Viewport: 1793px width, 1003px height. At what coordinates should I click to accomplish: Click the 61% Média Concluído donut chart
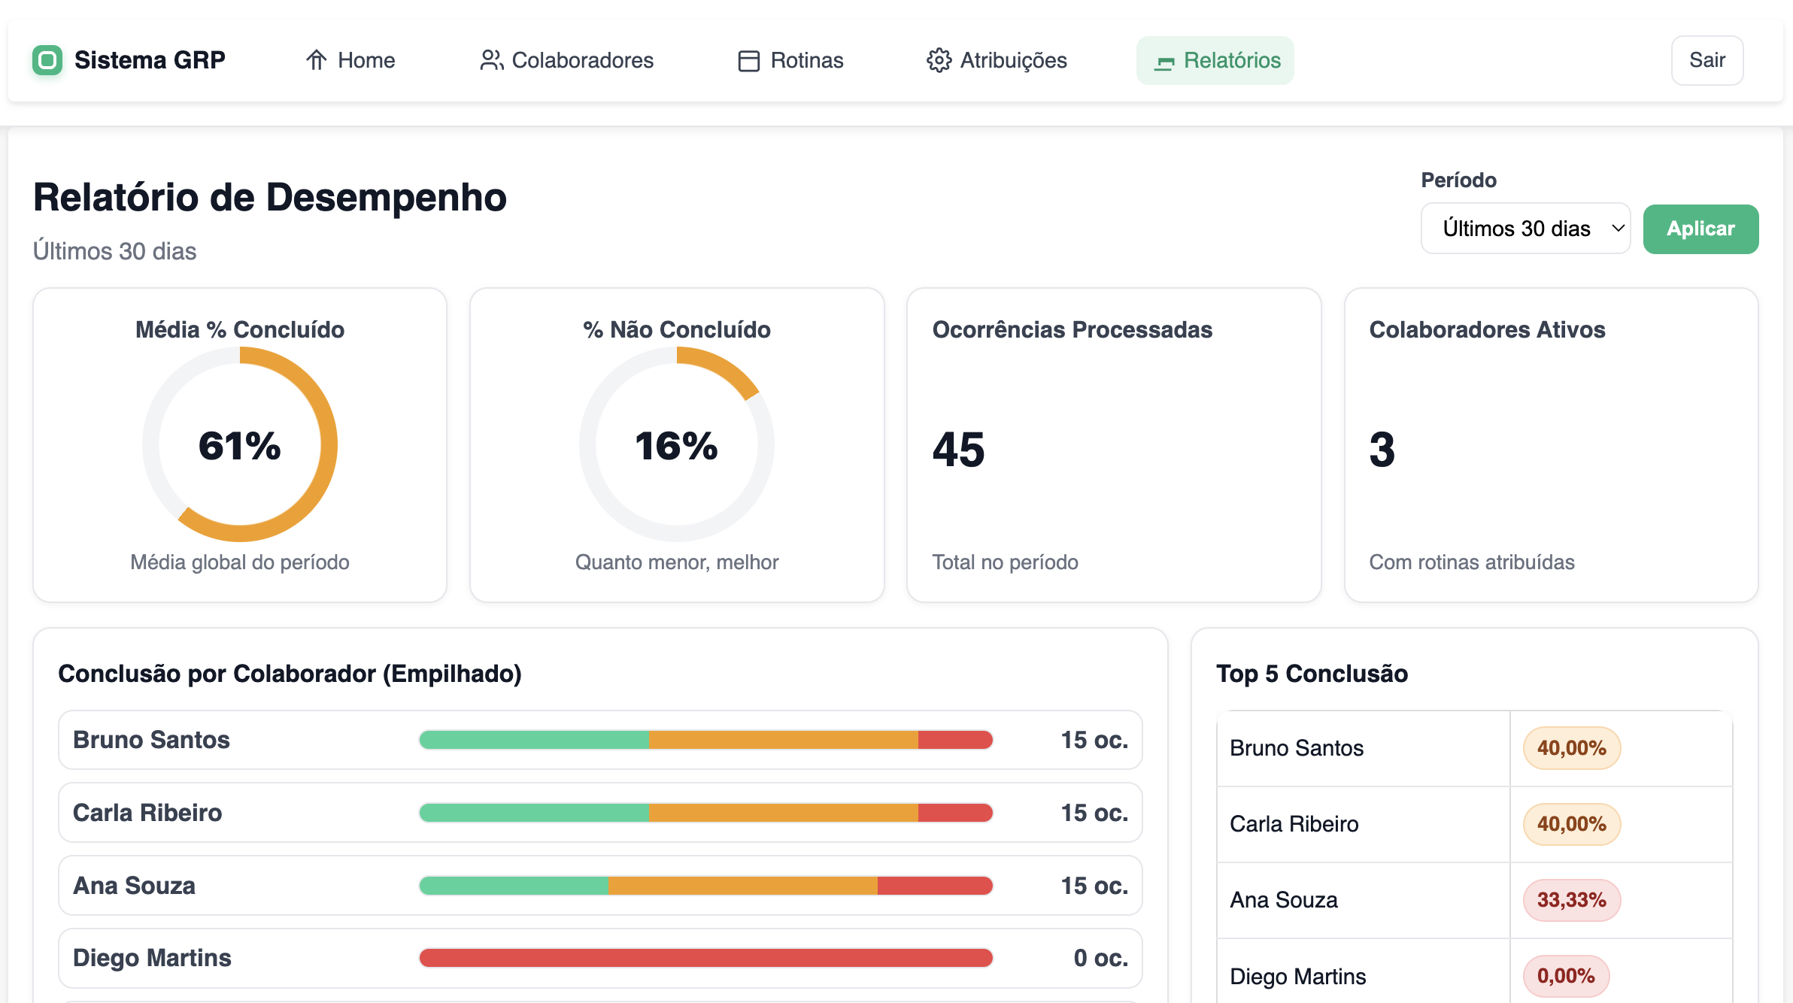click(239, 444)
